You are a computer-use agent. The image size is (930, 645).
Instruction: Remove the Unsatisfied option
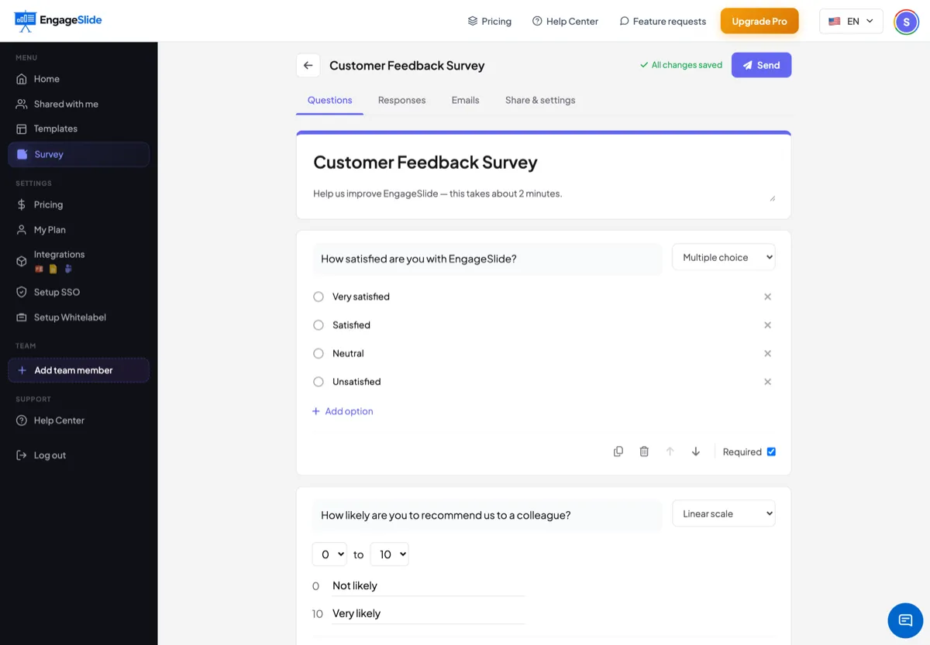click(767, 382)
